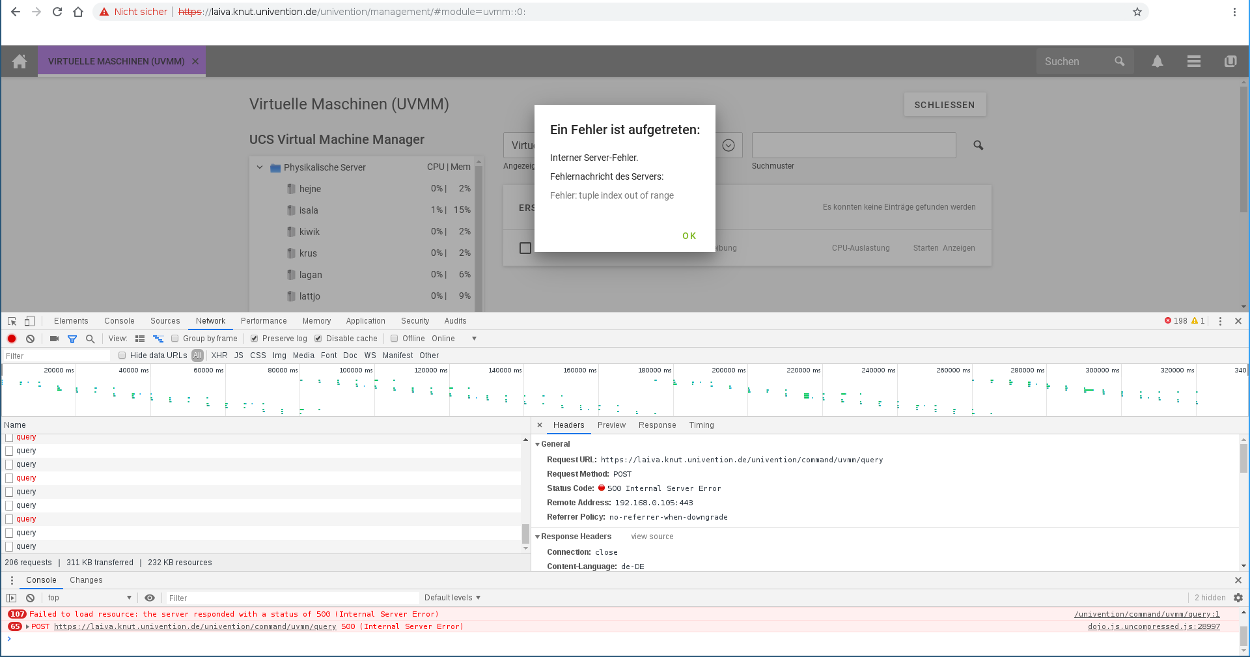Uncheck Disable cache option
The image size is (1250, 657).
coord(318,339)
